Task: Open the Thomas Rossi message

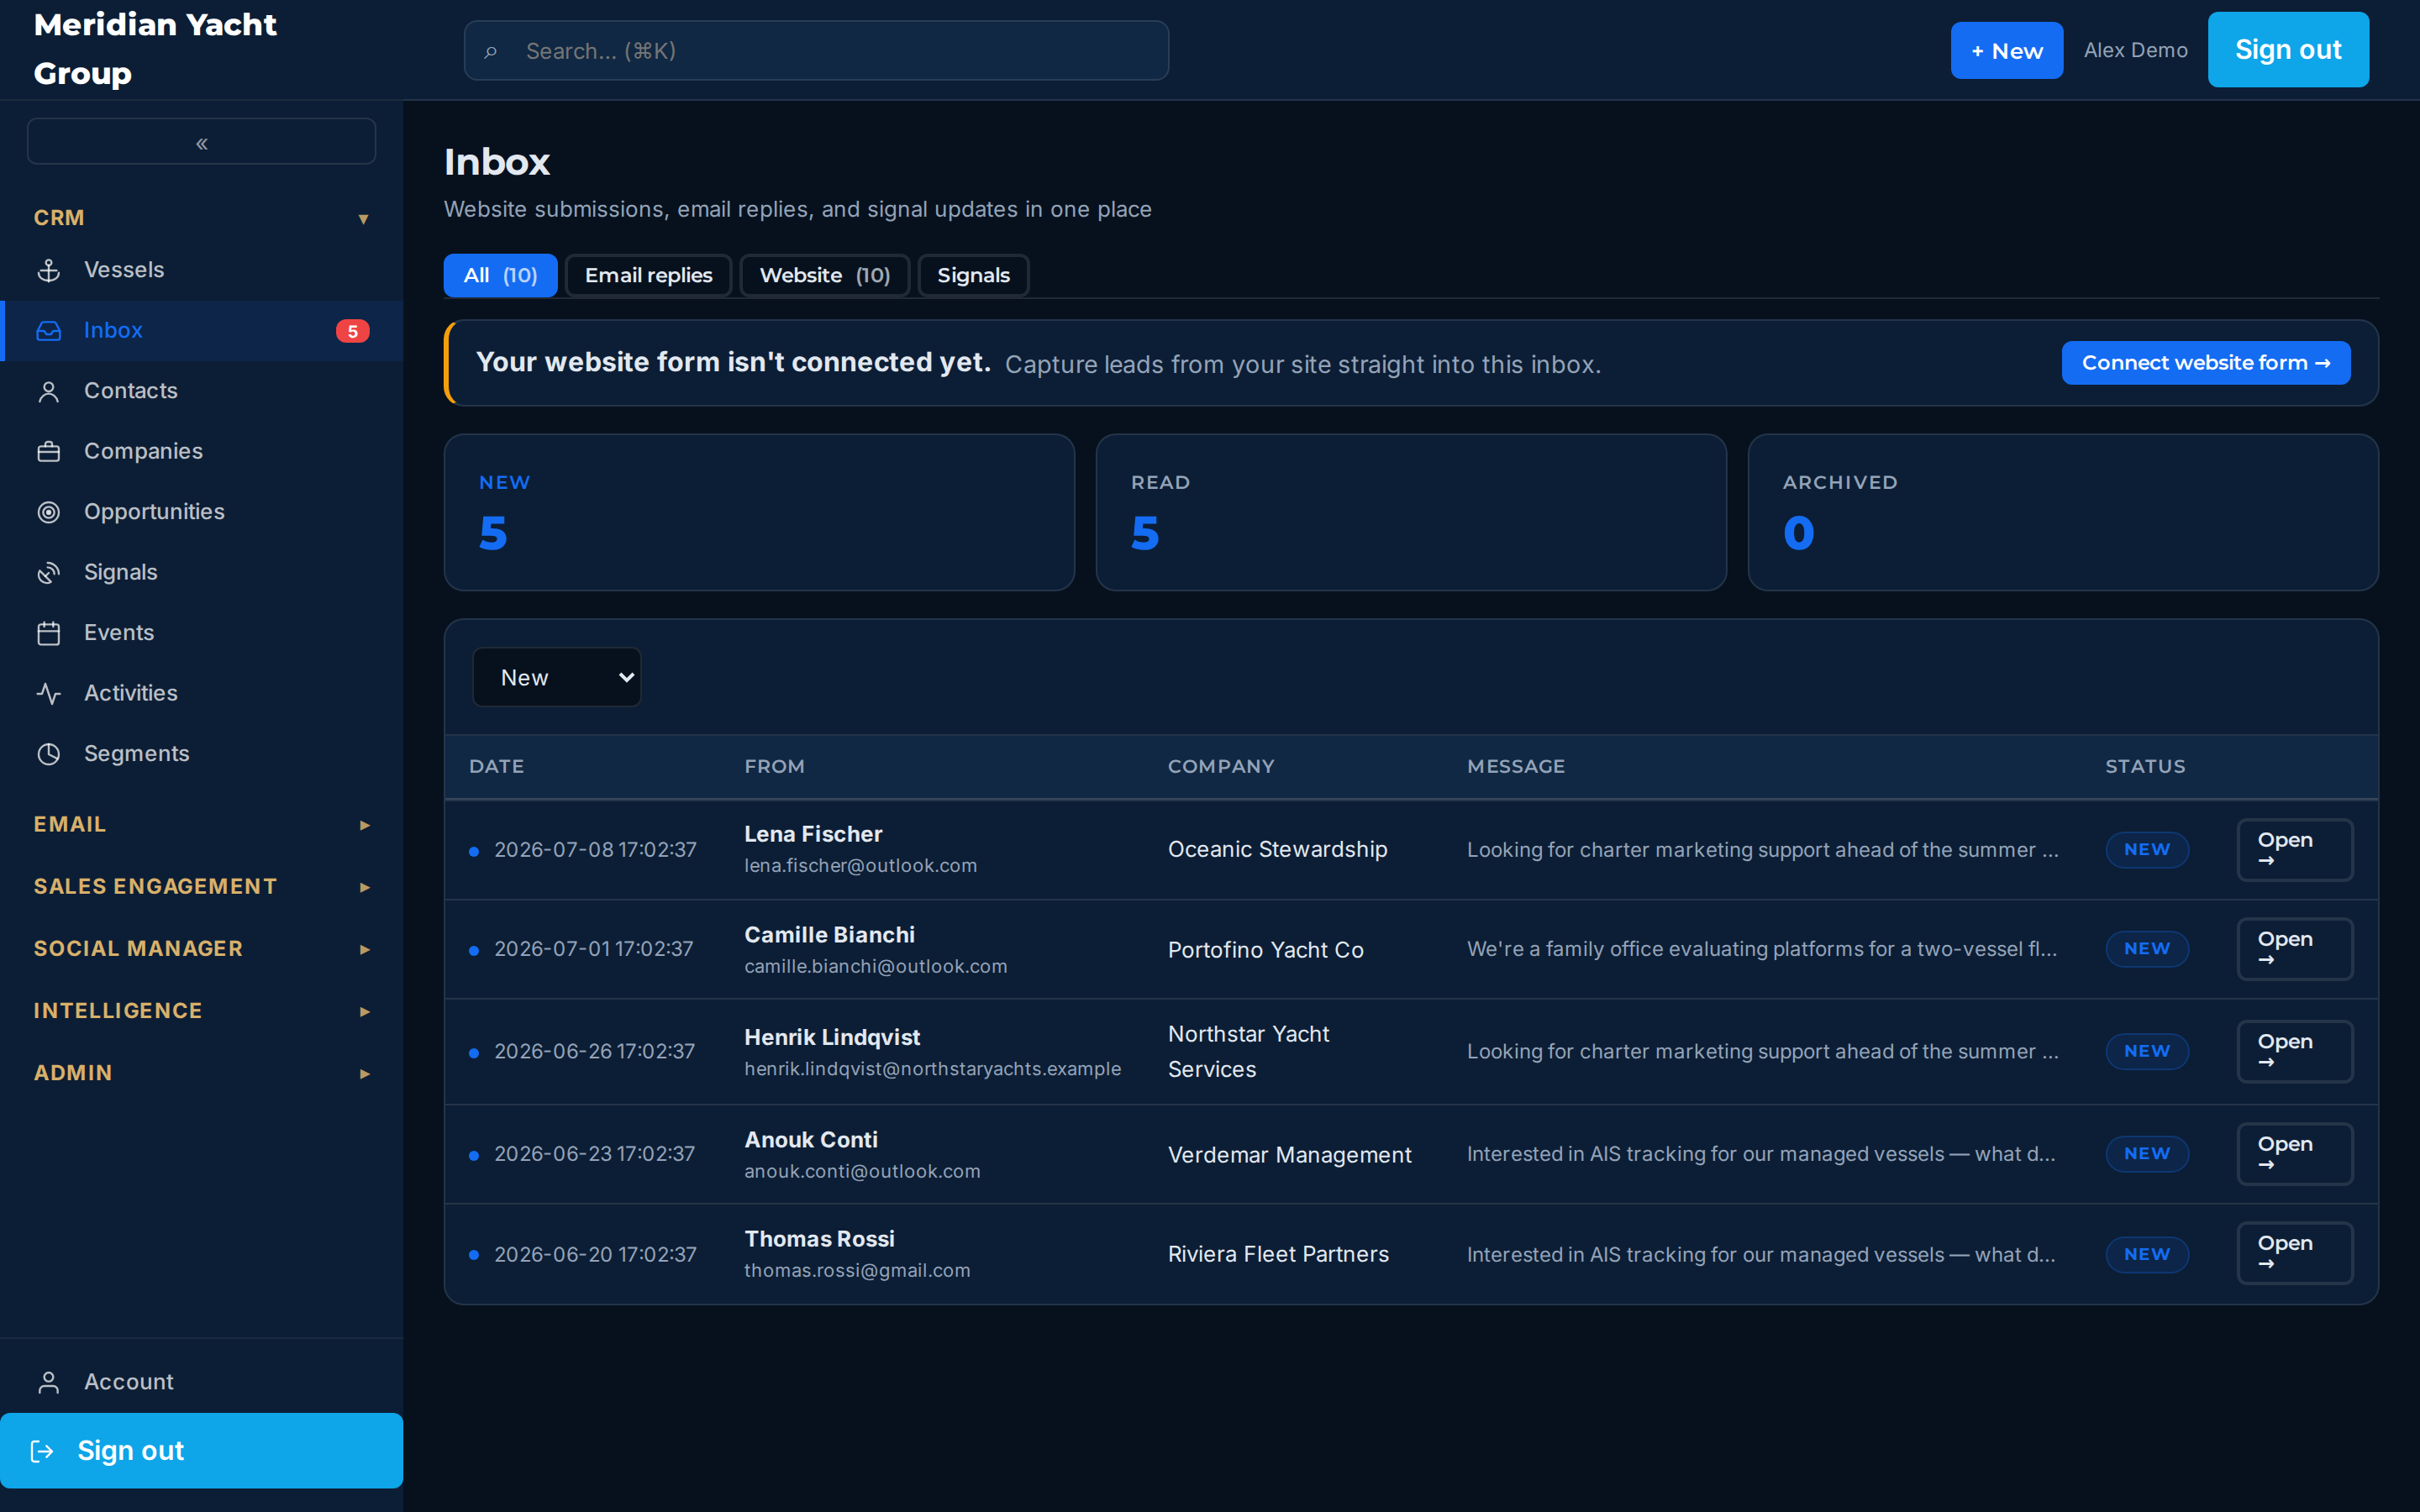Action: [2294, 1253]
